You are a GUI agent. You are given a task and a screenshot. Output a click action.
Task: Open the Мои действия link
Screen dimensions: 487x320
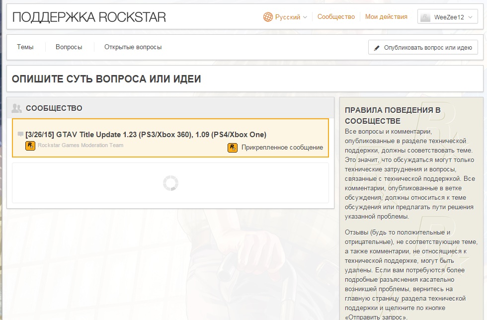pos(386,17)
